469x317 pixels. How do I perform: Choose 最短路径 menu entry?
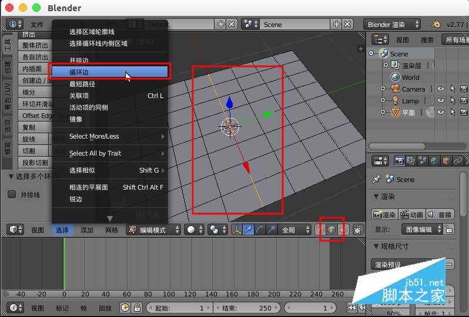[x=109, y=84]
